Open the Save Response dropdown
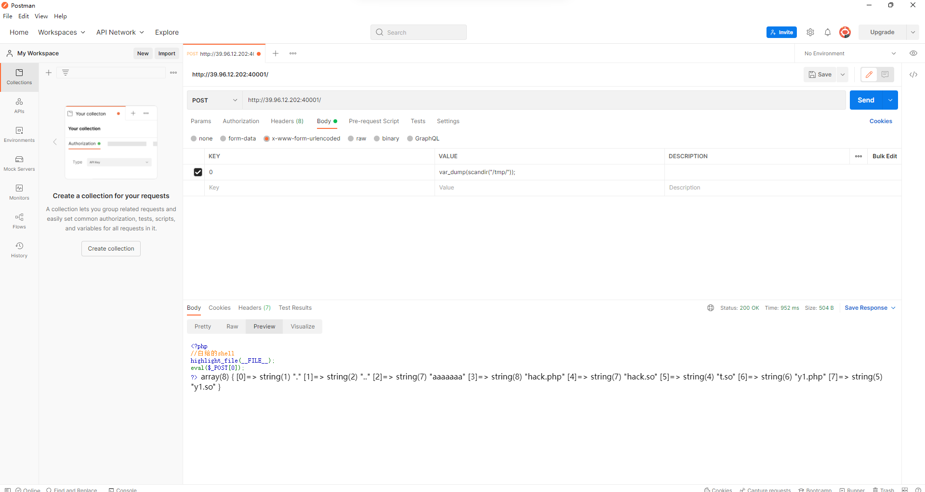The height and width of the screenshot is (492, 925). coord(870,308)
